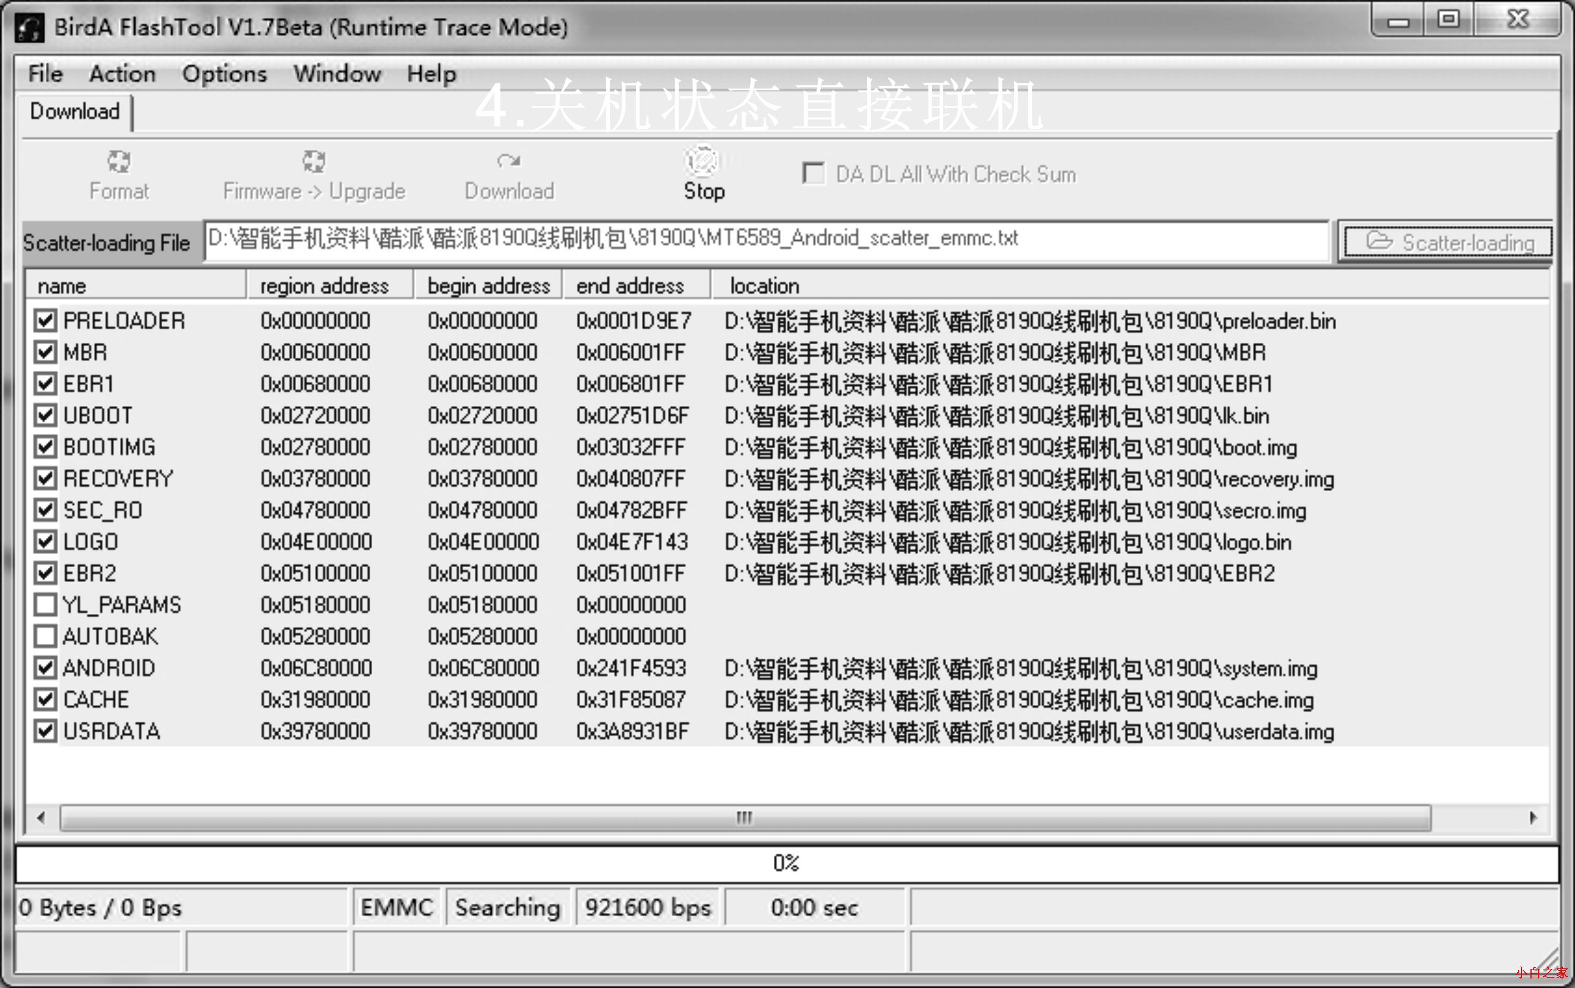
Task: Sort by the region address column header
Action: (x=330, y=285)
